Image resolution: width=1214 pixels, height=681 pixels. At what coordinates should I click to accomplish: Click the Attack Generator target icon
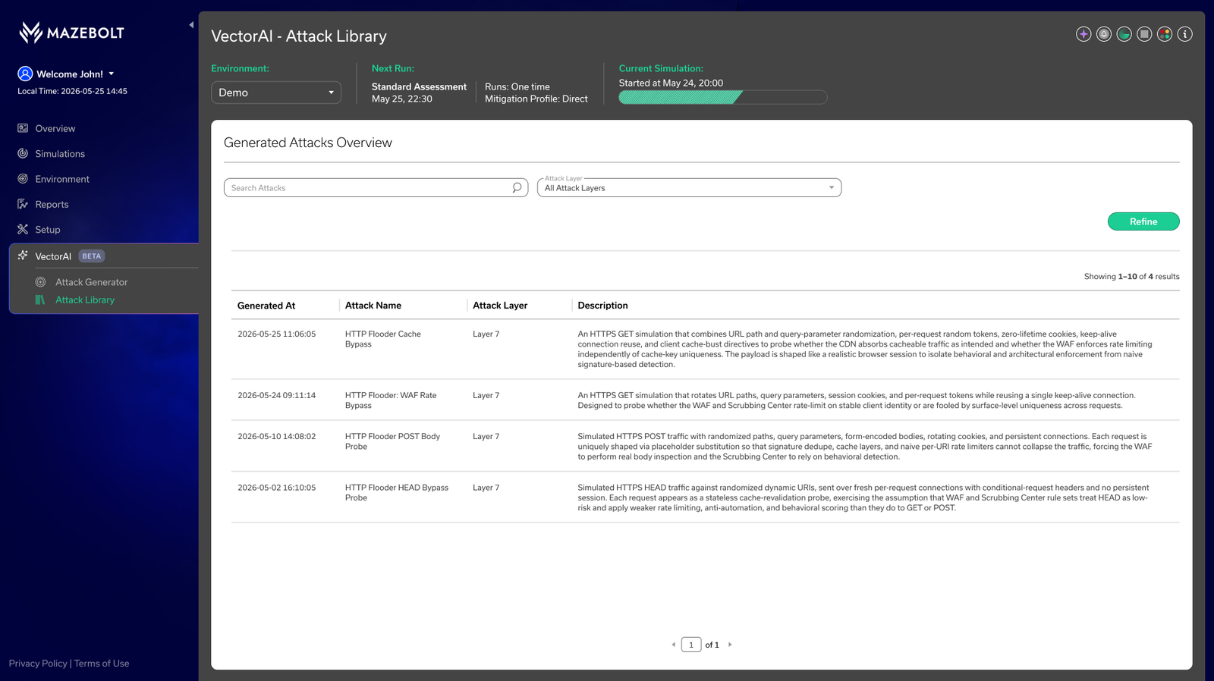pos(41,282)
